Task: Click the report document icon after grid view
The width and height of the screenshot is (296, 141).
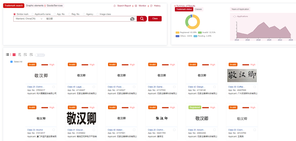Action: tap(19, 55)
